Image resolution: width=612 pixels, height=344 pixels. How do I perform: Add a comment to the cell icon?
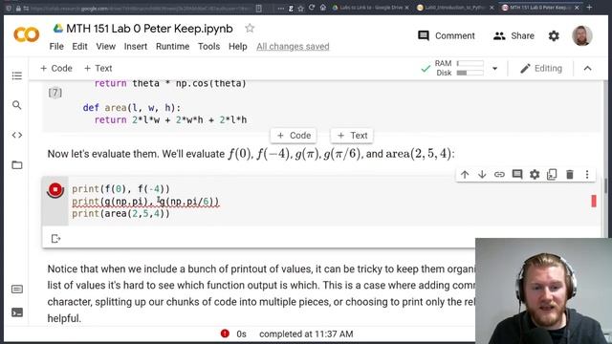point(517,174)
